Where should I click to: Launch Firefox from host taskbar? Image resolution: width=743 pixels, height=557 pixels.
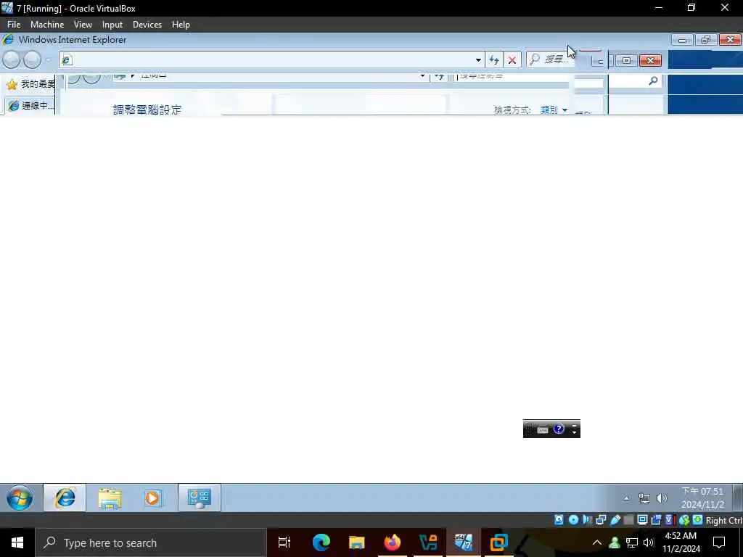[x=393, y=542]
